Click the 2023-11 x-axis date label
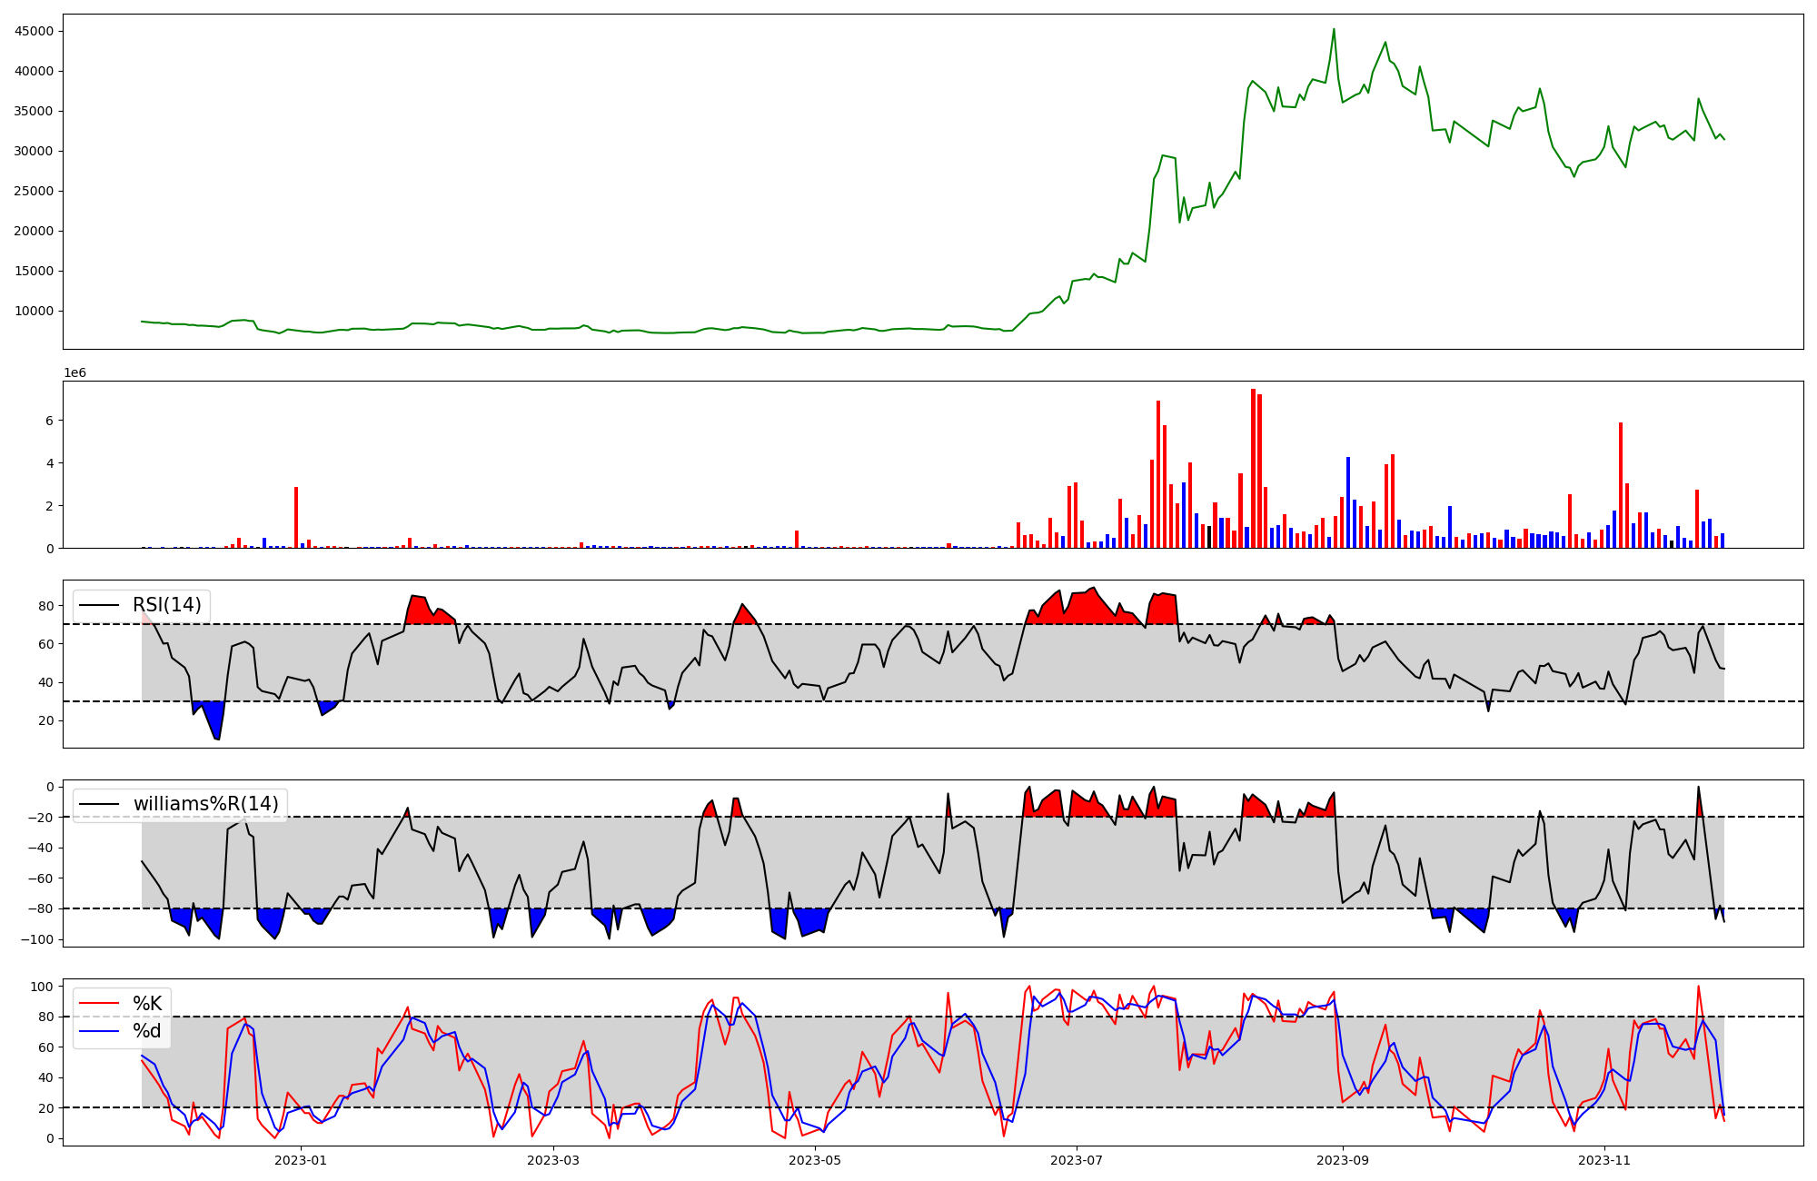This screenshot has height=1181, width=1817. (1604, 1160)
